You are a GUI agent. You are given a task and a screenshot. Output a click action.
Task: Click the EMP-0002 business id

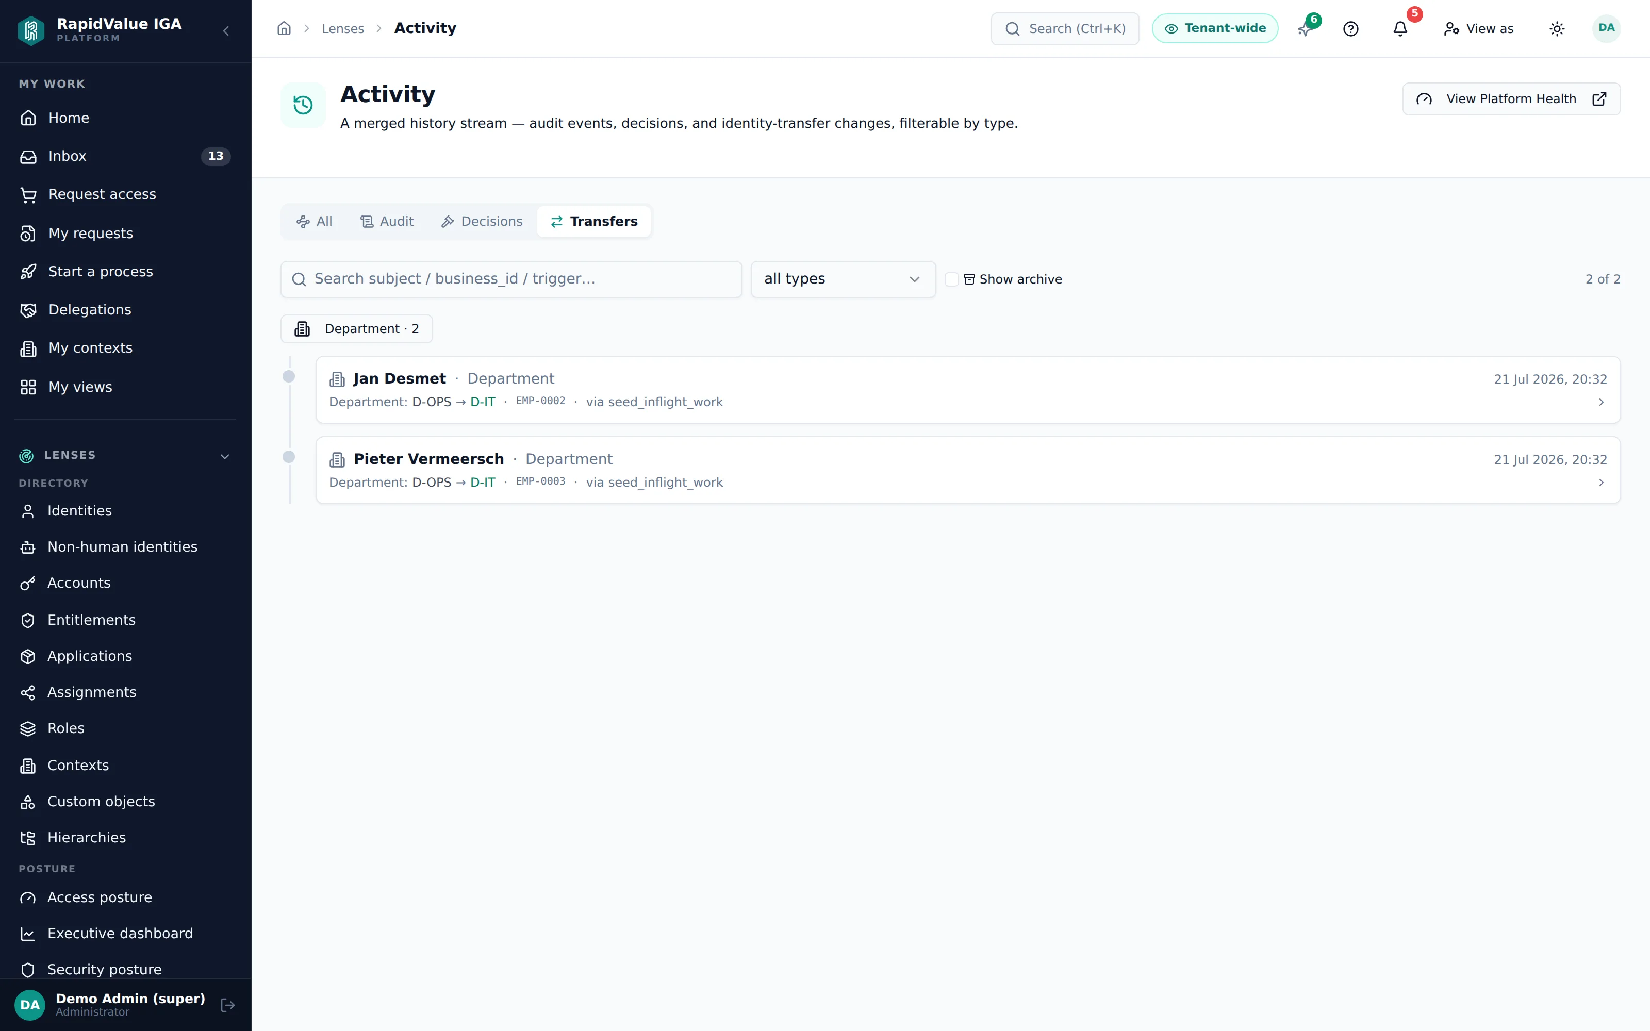coord(540,401)
